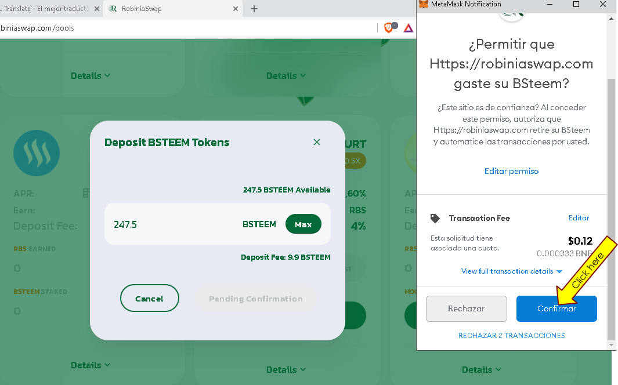Click the Editar permiso link

click(511, 171)
